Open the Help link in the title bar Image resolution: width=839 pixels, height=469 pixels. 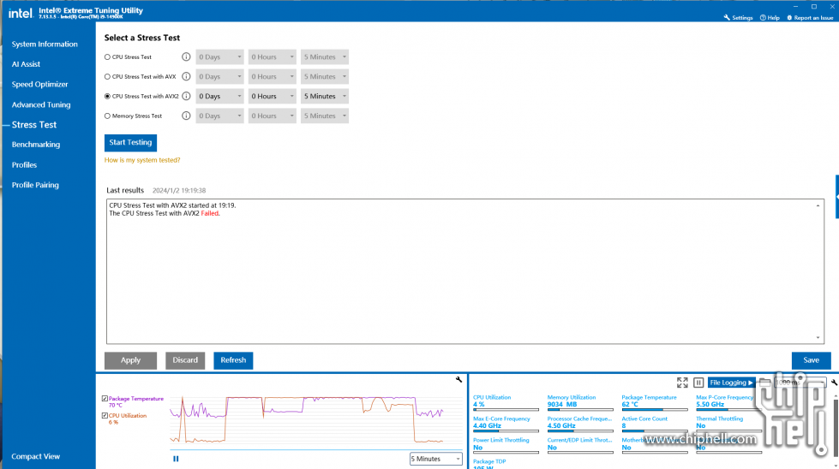(x=770, y=18)
